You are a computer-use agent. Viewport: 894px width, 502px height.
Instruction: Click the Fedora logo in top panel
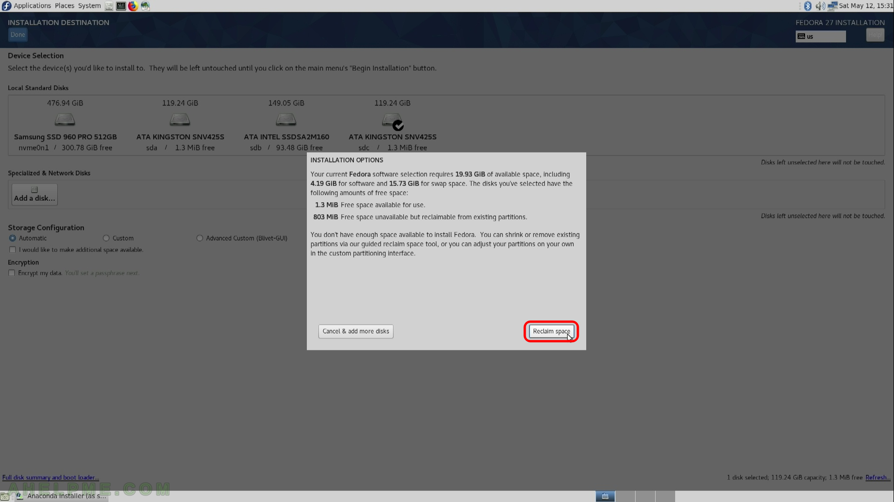point(7,6)
